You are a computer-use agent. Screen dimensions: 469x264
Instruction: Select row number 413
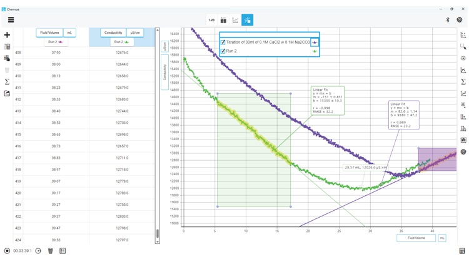pyautogui.click(x=18, y=111)
